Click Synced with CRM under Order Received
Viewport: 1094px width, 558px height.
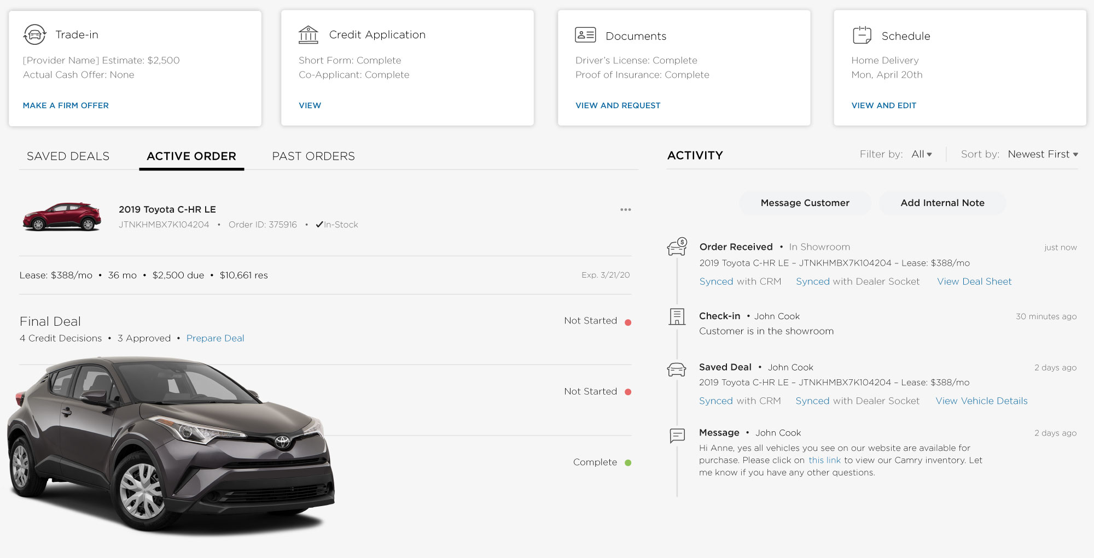741,281
